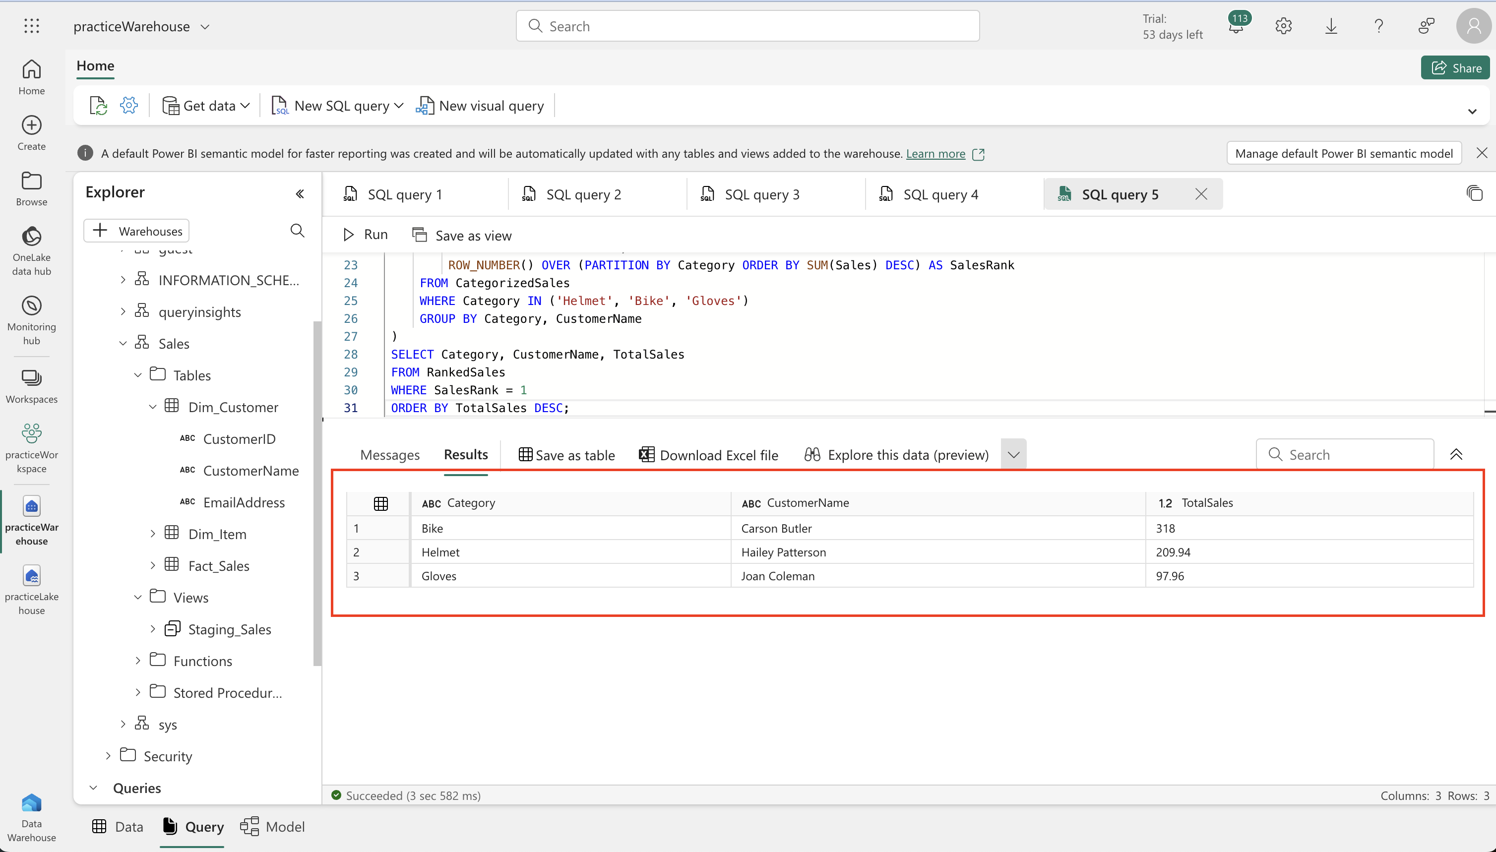The width and height of the screenshot is (1496, 852).
Task: Expand the Security folder
Action: (x=108, y=756)
